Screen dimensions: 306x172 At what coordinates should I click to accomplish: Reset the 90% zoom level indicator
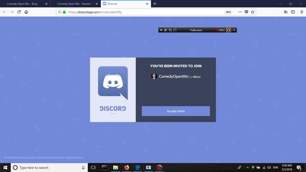coord(228,12)
